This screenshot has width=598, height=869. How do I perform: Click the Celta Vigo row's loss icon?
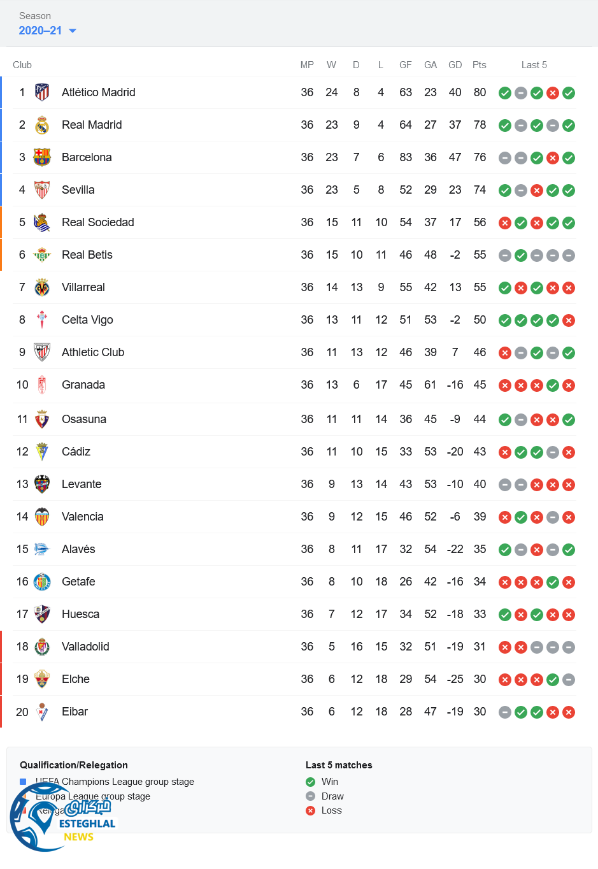[x=569, y=320]
